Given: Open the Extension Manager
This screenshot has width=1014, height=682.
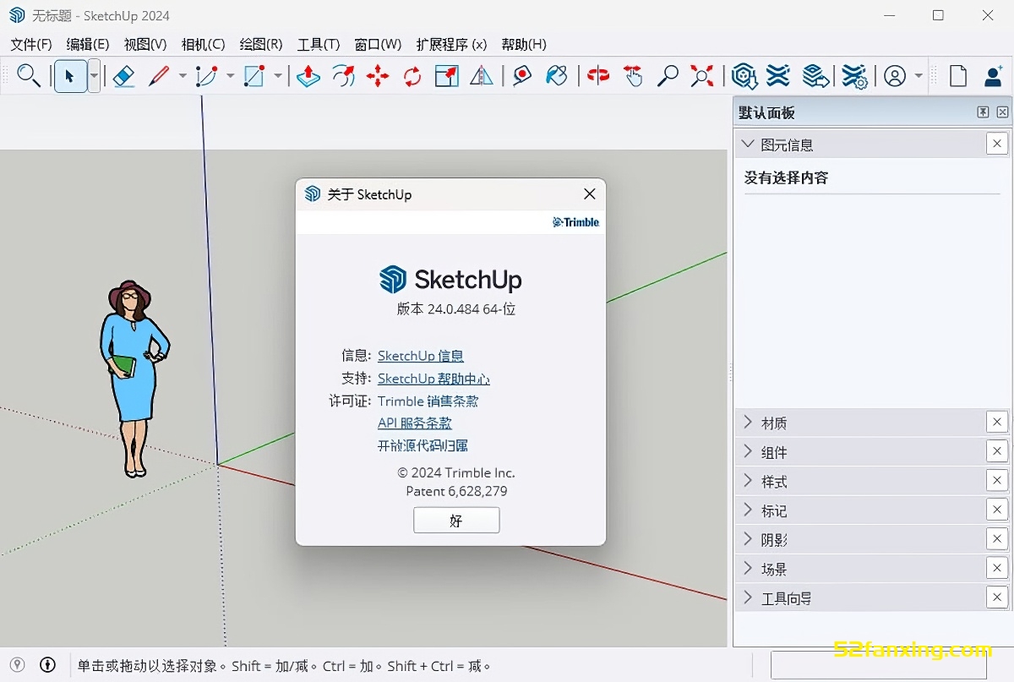Looking at the screenshot, I should click(854, 76).
